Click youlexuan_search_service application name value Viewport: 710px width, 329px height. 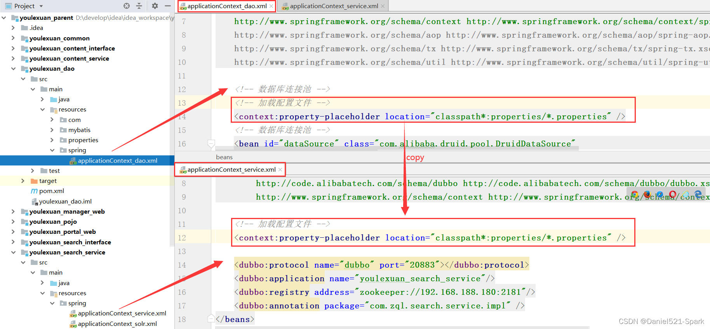coord(420,279)
